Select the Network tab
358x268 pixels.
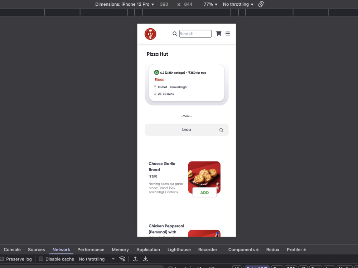(x=61, y=249)
